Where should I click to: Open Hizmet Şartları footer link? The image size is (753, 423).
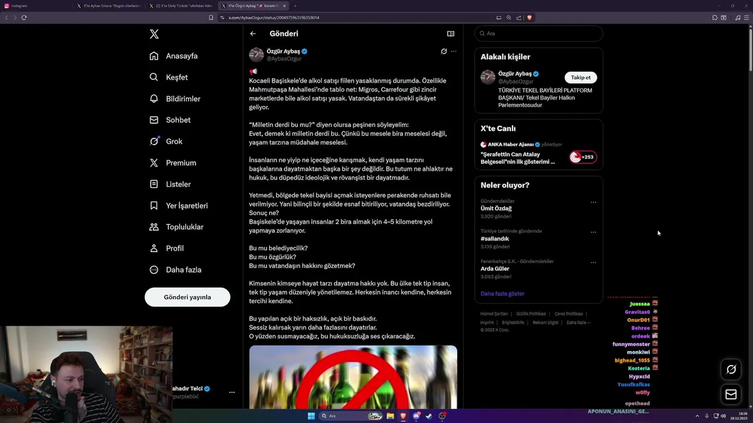tap(494, 314)
